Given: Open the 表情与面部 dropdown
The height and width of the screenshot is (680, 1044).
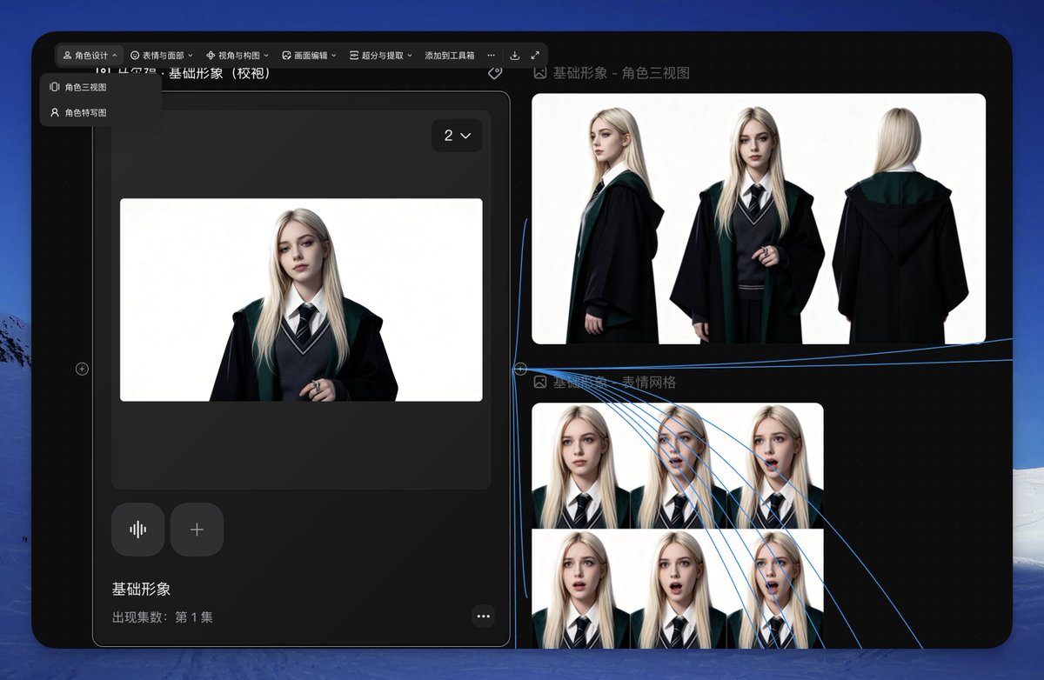Looking at the screenshot, I should pyautogui.click(x=162, y=56).
